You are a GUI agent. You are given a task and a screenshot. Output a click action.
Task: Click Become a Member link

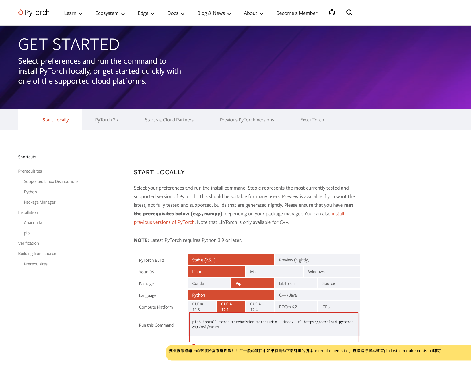coord(297,13)
